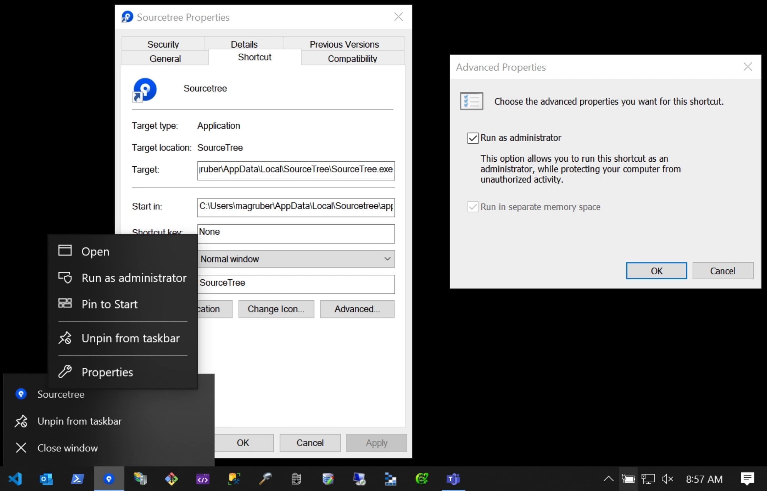767x491 pixels.
Task: Close the Advanced Properties dialog
Action: coord(748,67)
